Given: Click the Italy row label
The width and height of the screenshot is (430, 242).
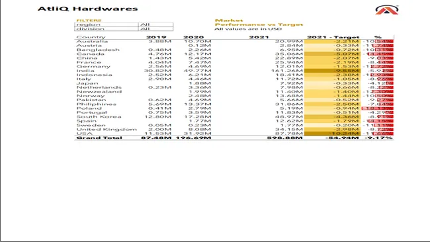Looking at the screenshot, I should point(83,79).
